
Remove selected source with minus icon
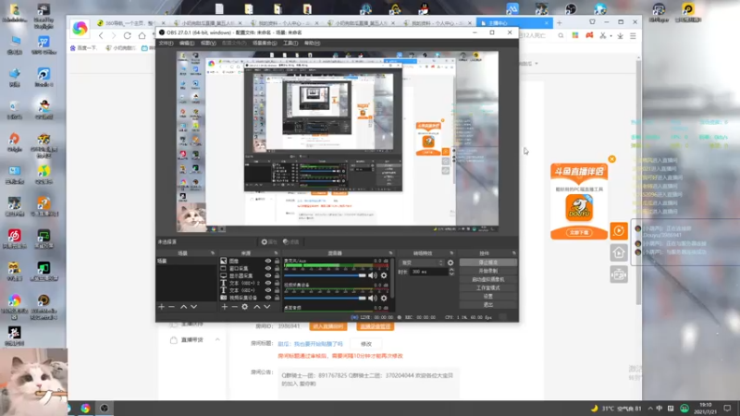pyautogui.click(x=235, y=307)
